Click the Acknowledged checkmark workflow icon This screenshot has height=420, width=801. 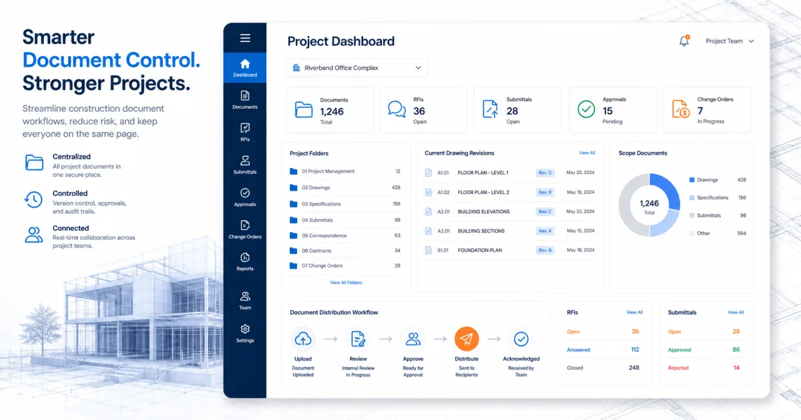(x=521, y=339)
